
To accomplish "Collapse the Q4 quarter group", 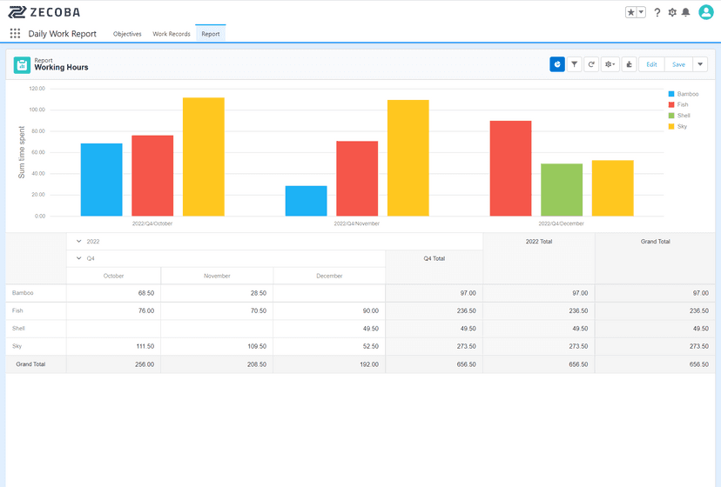I will [77, 258].
